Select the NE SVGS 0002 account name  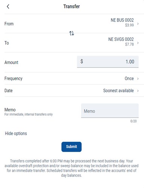(121, 39)
